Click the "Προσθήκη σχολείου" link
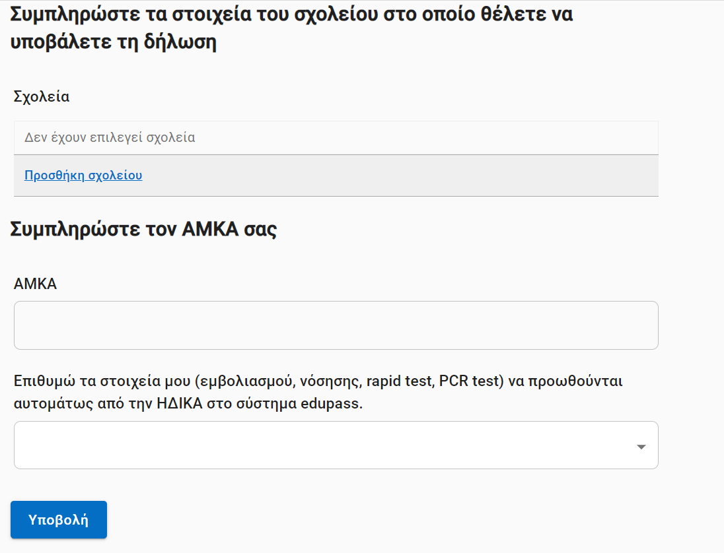This screenshot has width=724, height=553. click(83, 176)
